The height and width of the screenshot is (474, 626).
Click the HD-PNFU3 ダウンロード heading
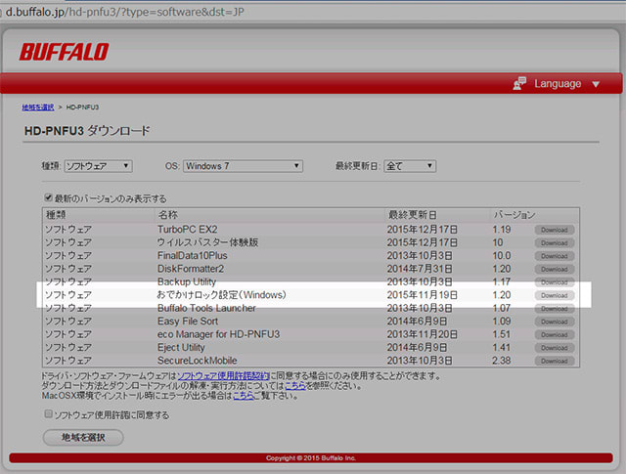click(x=87, y=131)
